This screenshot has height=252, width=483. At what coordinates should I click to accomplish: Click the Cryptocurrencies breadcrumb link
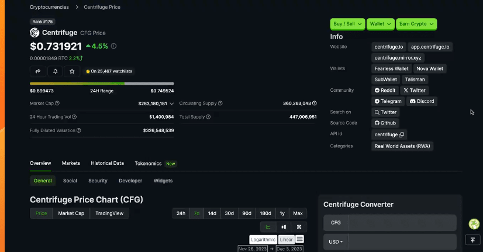49,7
